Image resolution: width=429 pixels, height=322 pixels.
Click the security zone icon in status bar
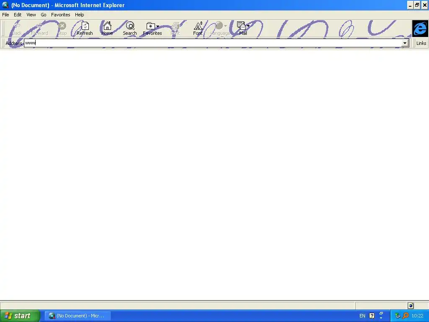click(411, 306)
